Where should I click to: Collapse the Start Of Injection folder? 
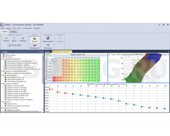pos(2,75)
